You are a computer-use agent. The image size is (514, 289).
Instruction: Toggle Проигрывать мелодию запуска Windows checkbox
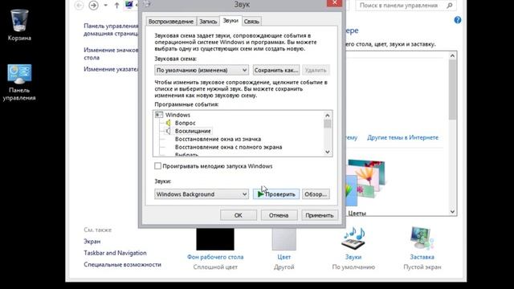[x=157, y=166]
